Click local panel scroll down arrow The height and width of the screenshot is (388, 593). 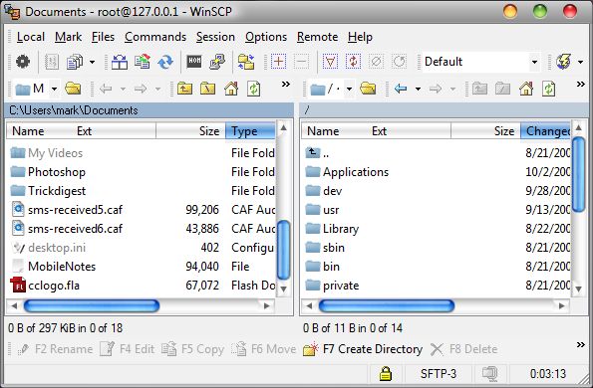coord(284,289)
